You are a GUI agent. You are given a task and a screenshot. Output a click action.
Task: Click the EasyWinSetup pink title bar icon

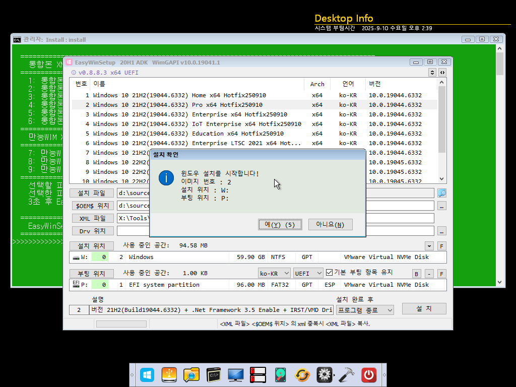69,62
